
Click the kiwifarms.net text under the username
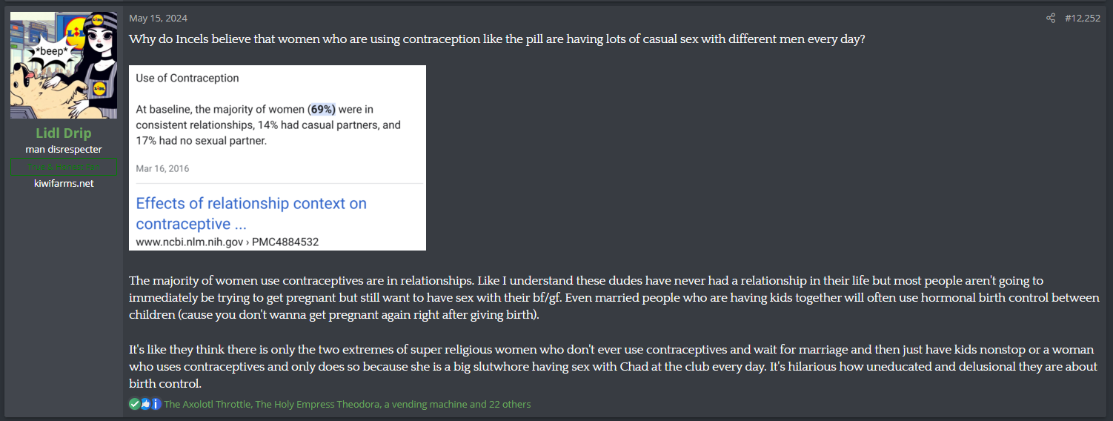click(x=64, y=183)
